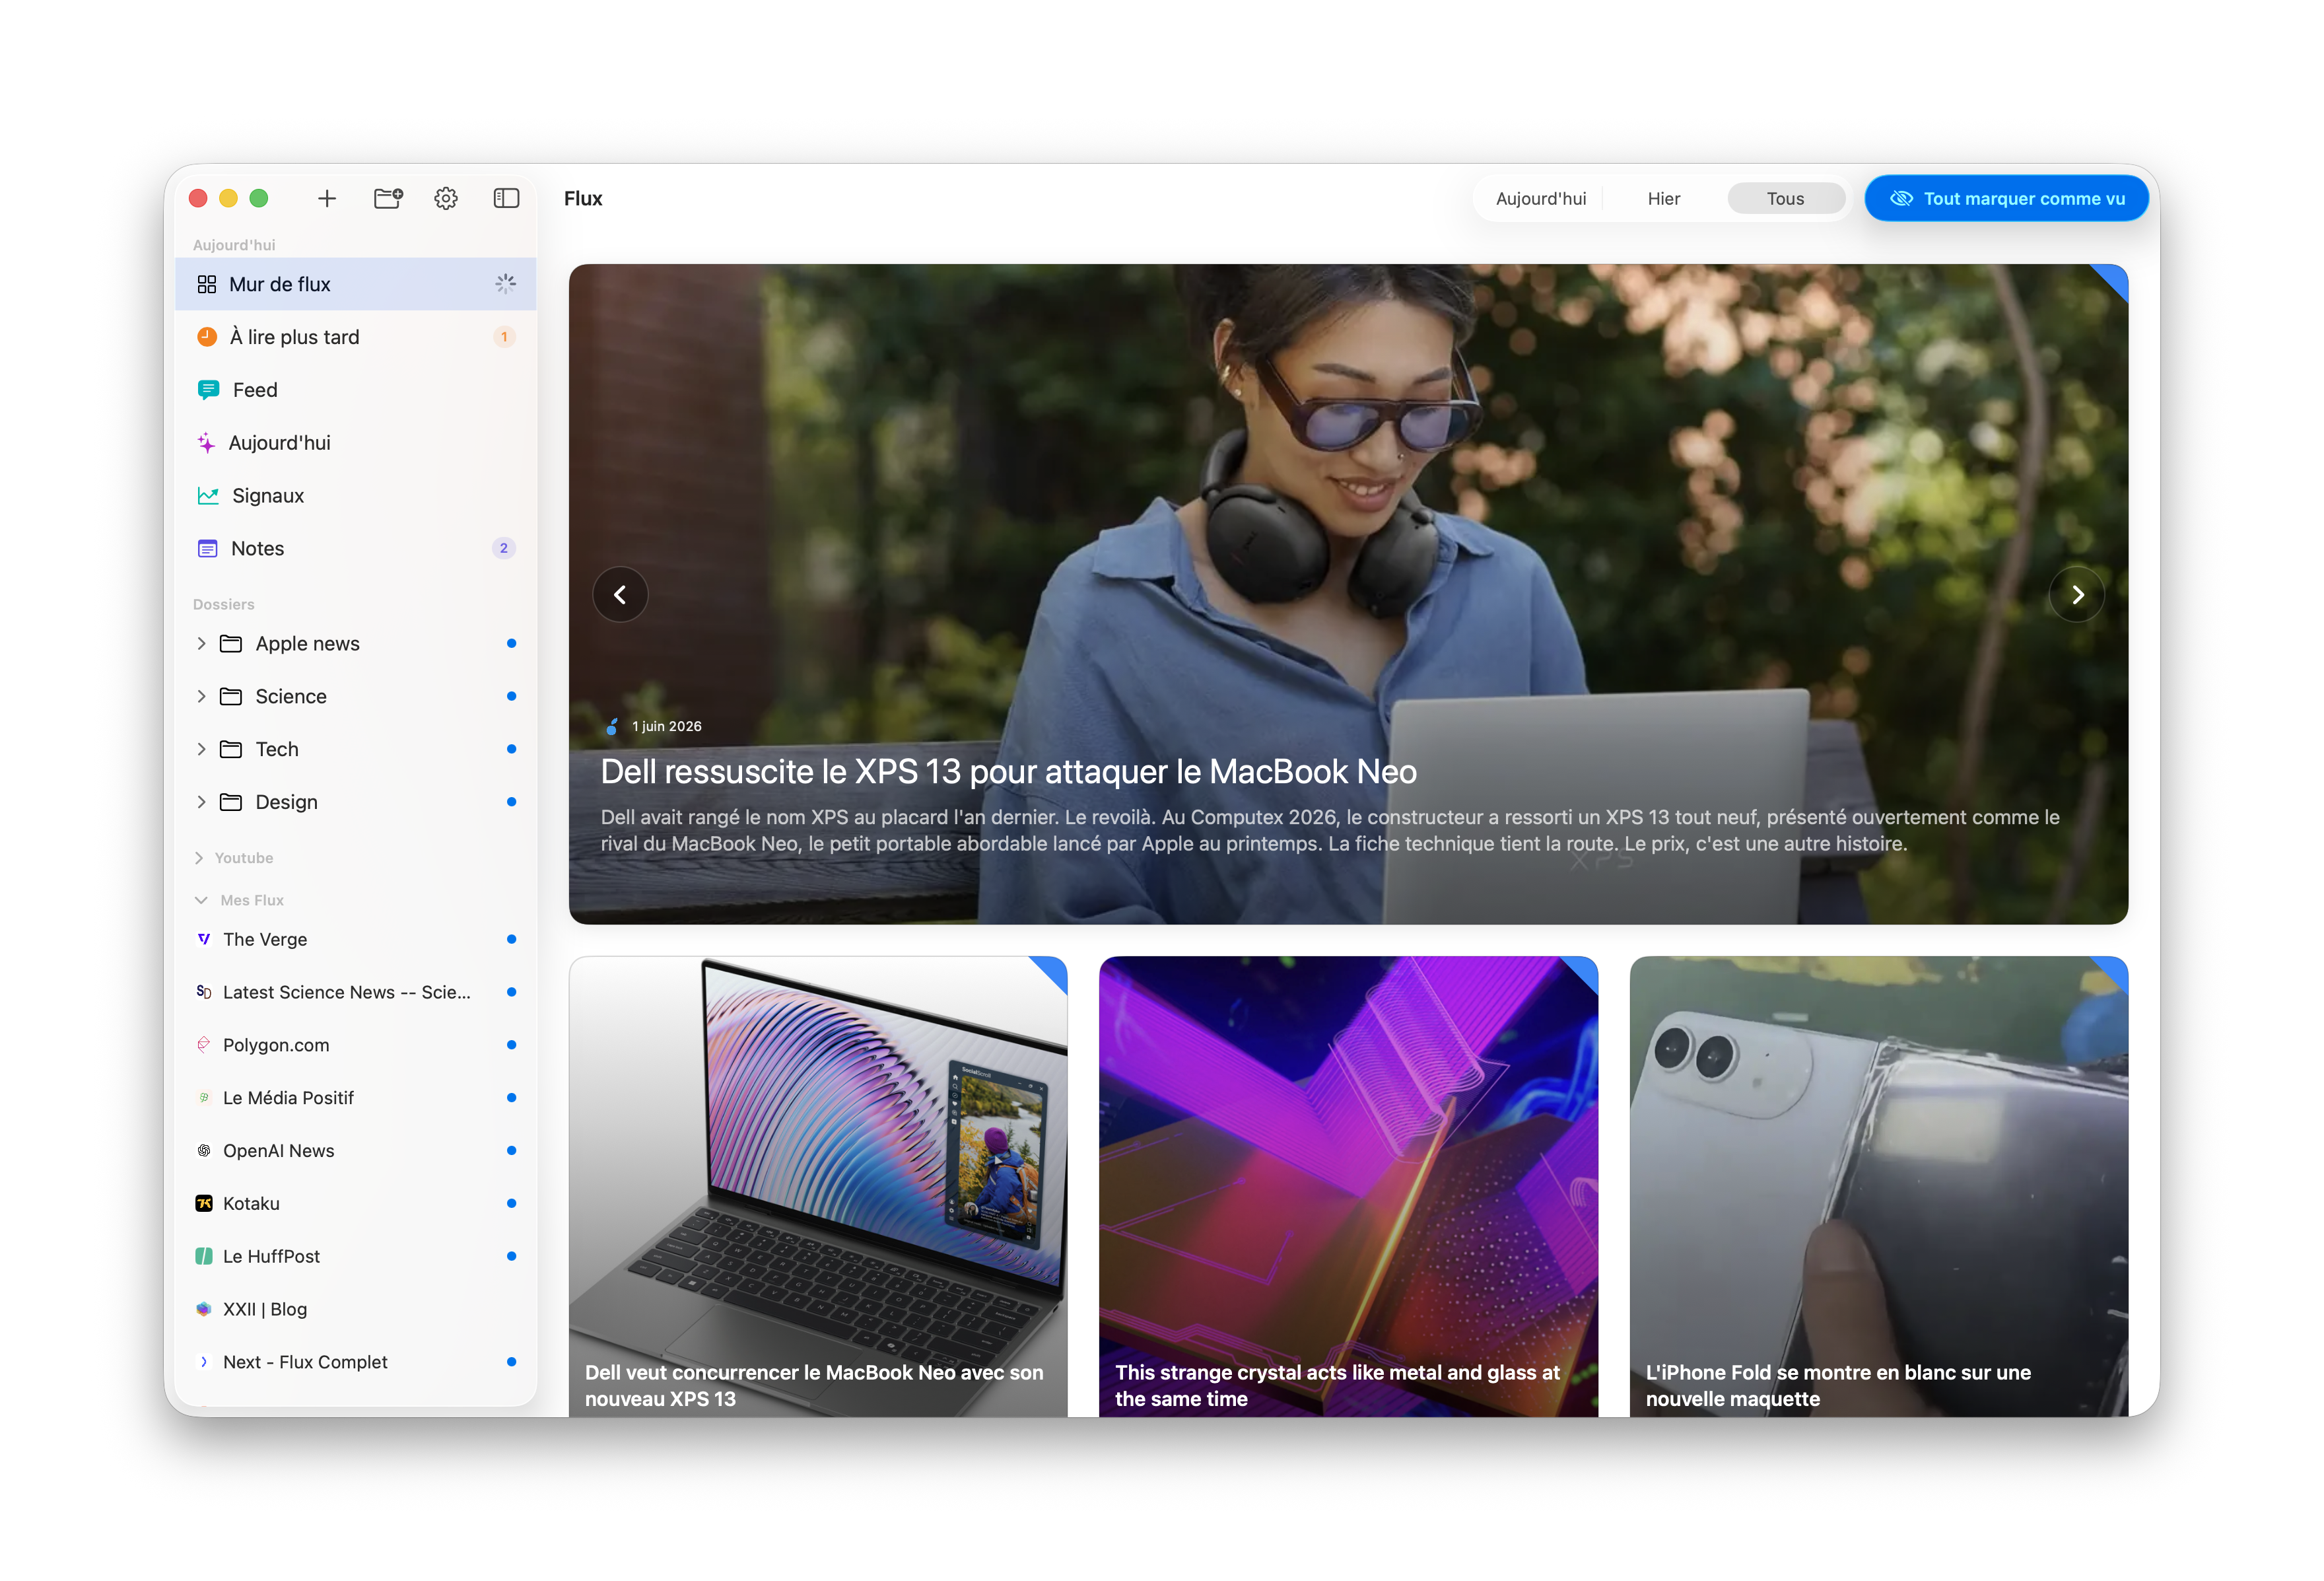Switch filter to Aujourd'hui tab
This screenshot has height=1581, width=2324.
1541,199
